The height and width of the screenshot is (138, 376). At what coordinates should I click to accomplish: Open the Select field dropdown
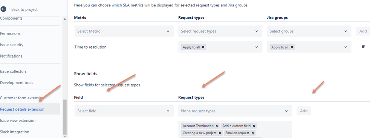[x=124, y=111]
